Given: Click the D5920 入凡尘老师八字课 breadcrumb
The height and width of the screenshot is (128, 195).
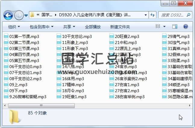Looking at the screenshot, I should pyautogui.click(x=95, y=15).
